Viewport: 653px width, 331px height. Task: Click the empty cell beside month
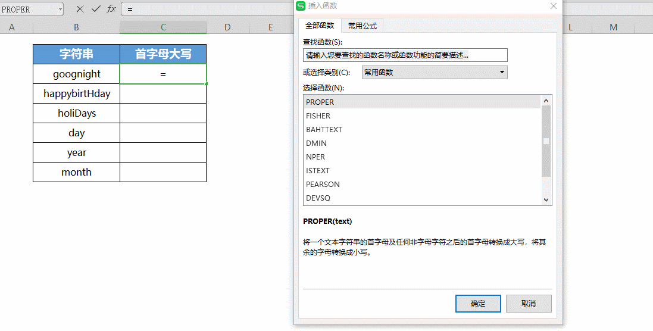[163, 172]
